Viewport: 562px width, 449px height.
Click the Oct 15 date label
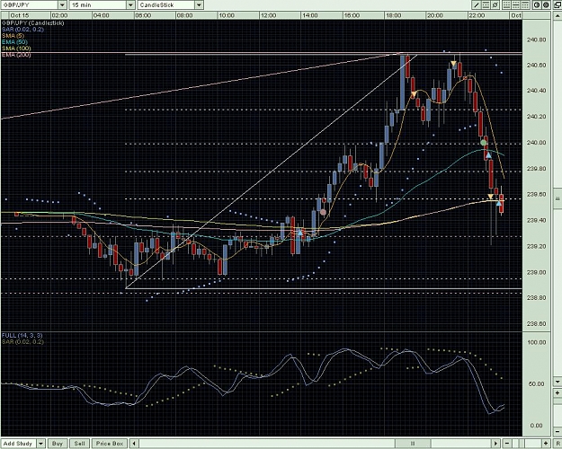20,15
